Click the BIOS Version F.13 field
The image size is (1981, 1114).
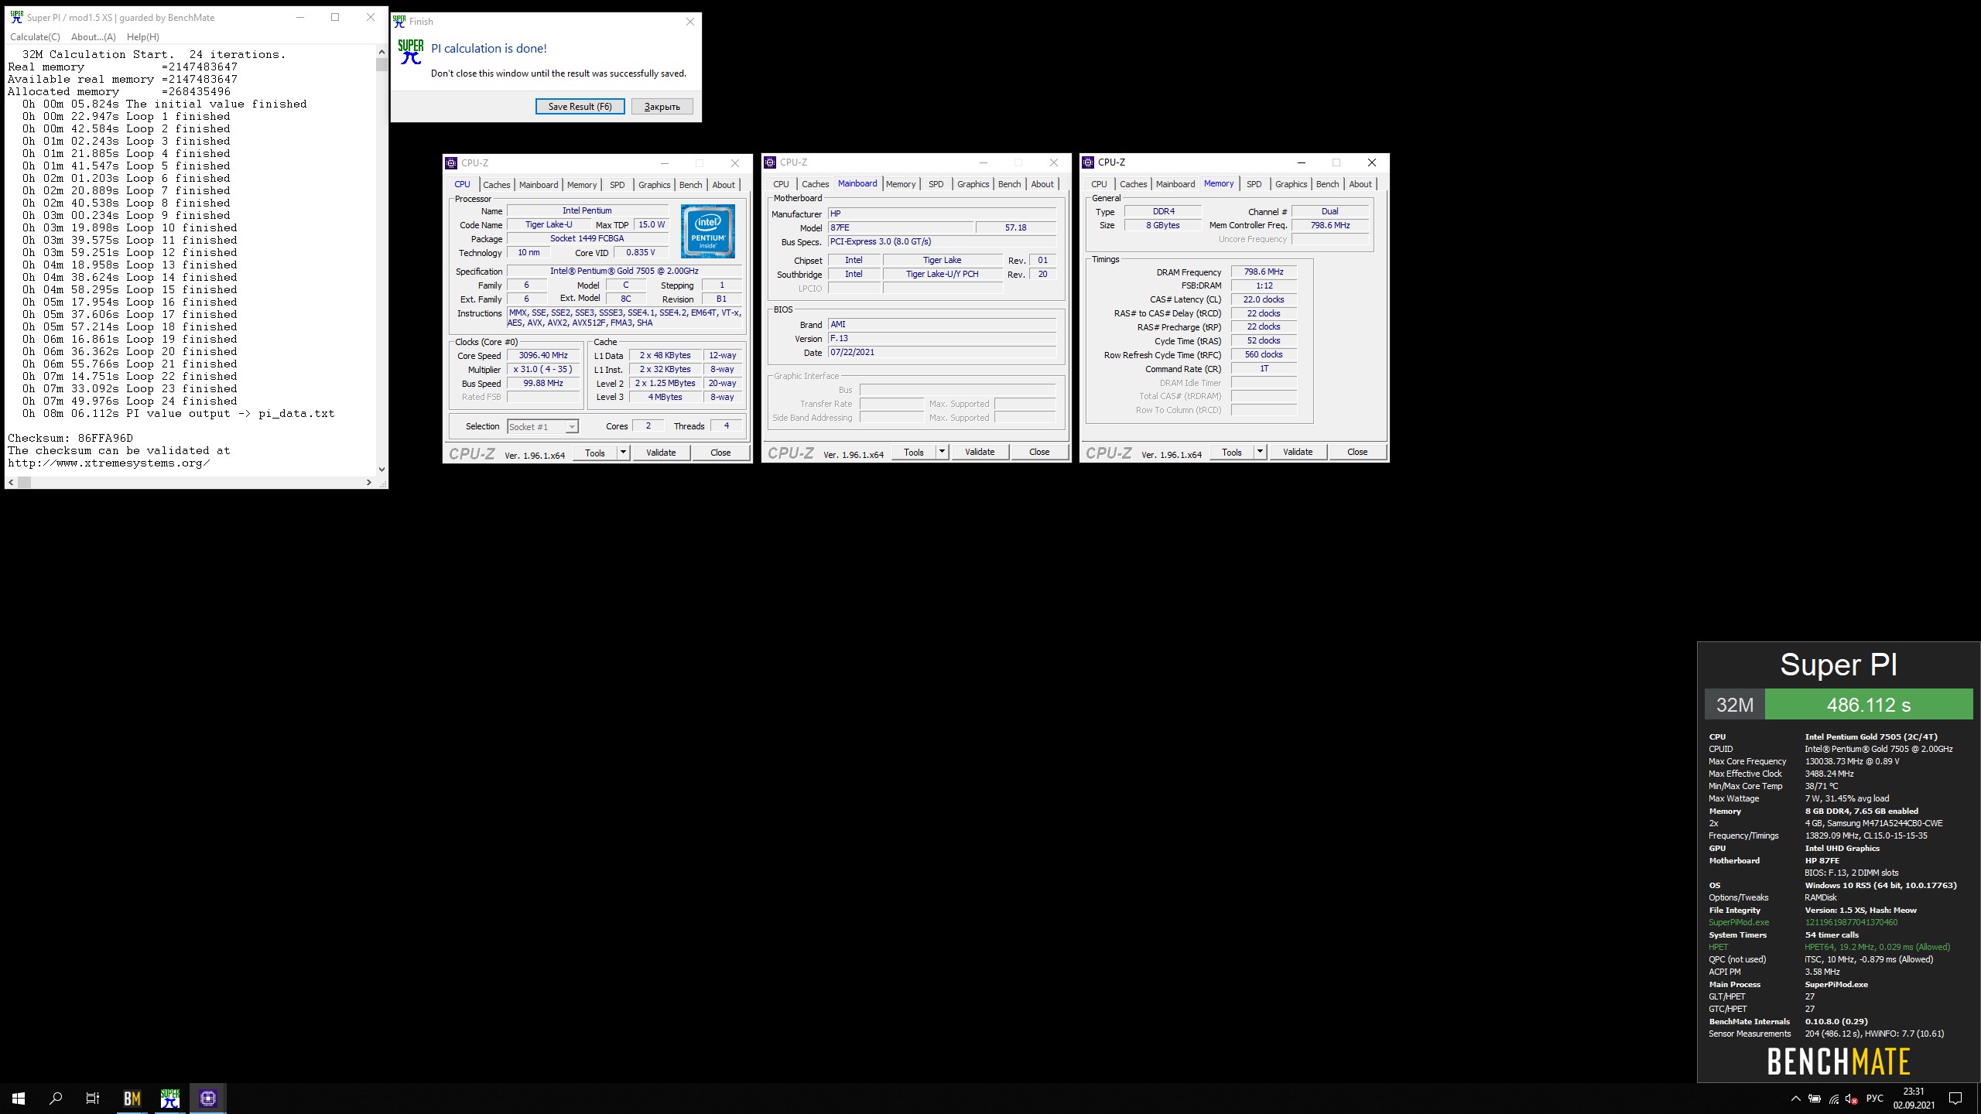click(942, 339)
